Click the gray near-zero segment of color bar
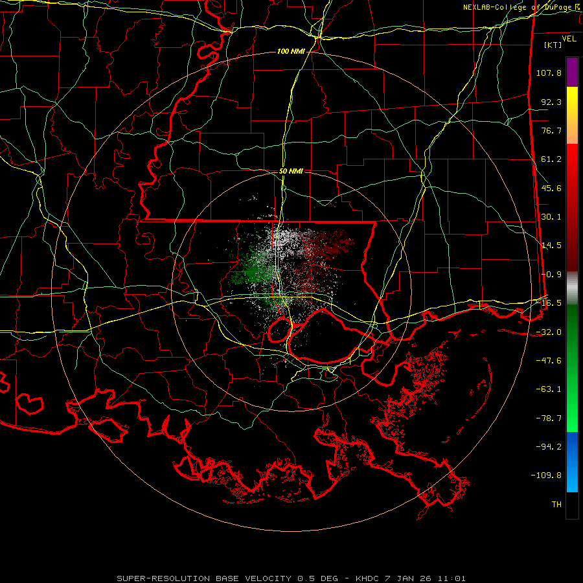This screenshot has width=583, height=583. point(572,288)
